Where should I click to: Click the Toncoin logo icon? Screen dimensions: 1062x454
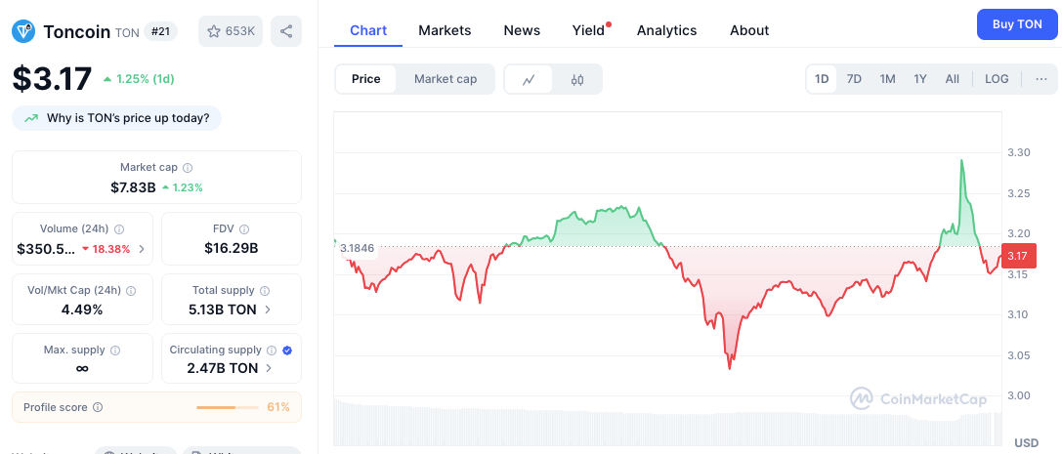pyautogui.click(x=23, y=31)
